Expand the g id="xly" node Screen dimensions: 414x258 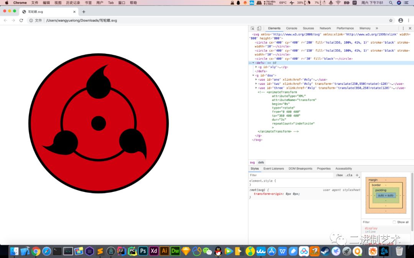click(256, 67)
